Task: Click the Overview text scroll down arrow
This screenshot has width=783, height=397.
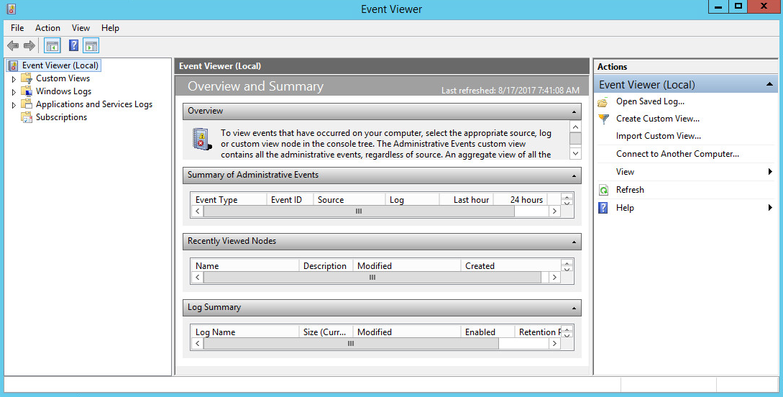Action: coord(574,153)
